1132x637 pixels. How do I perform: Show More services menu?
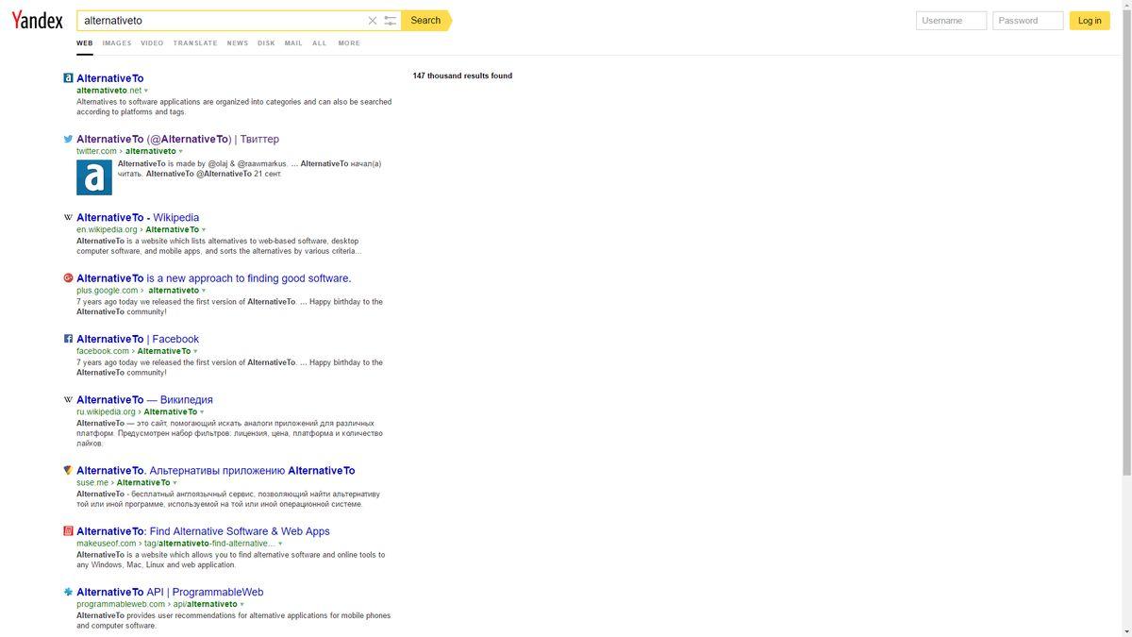point(349,43)
